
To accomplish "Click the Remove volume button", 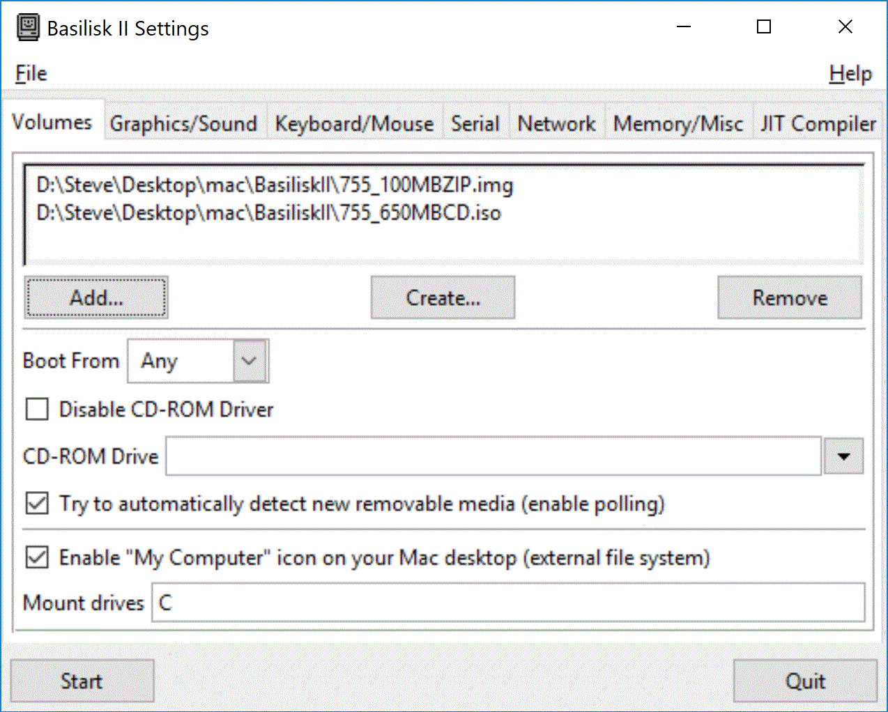I will click(790, 297).
